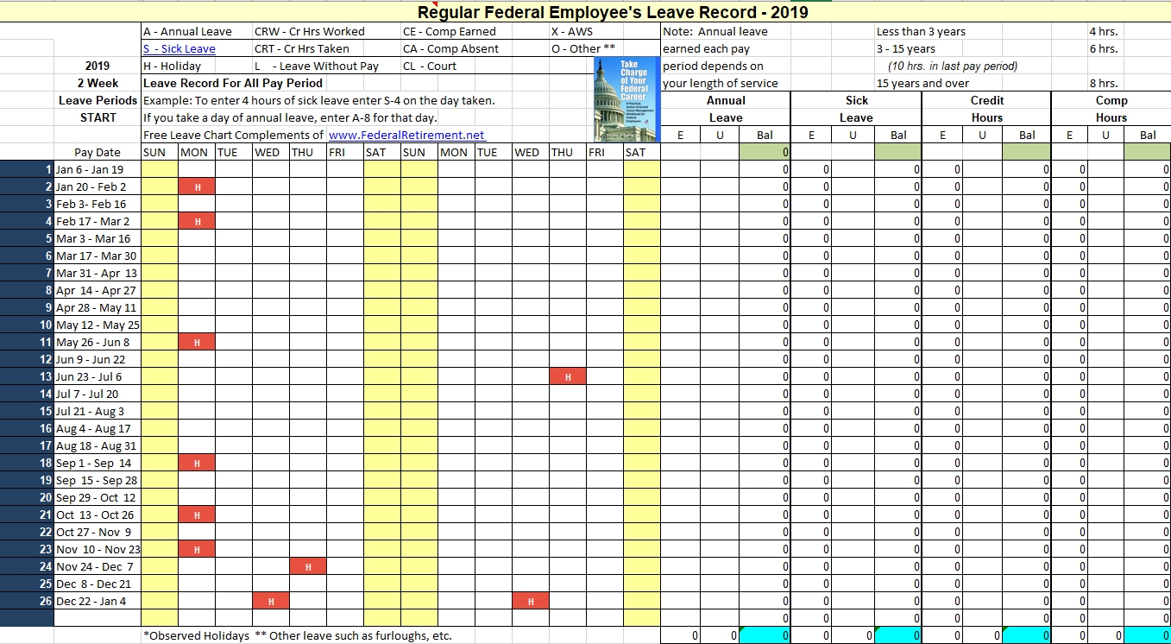Select the Mar 17 - Mar 30 pay period cell
The width and height of the screenshot is (1171, 644).
pos(97,256)
